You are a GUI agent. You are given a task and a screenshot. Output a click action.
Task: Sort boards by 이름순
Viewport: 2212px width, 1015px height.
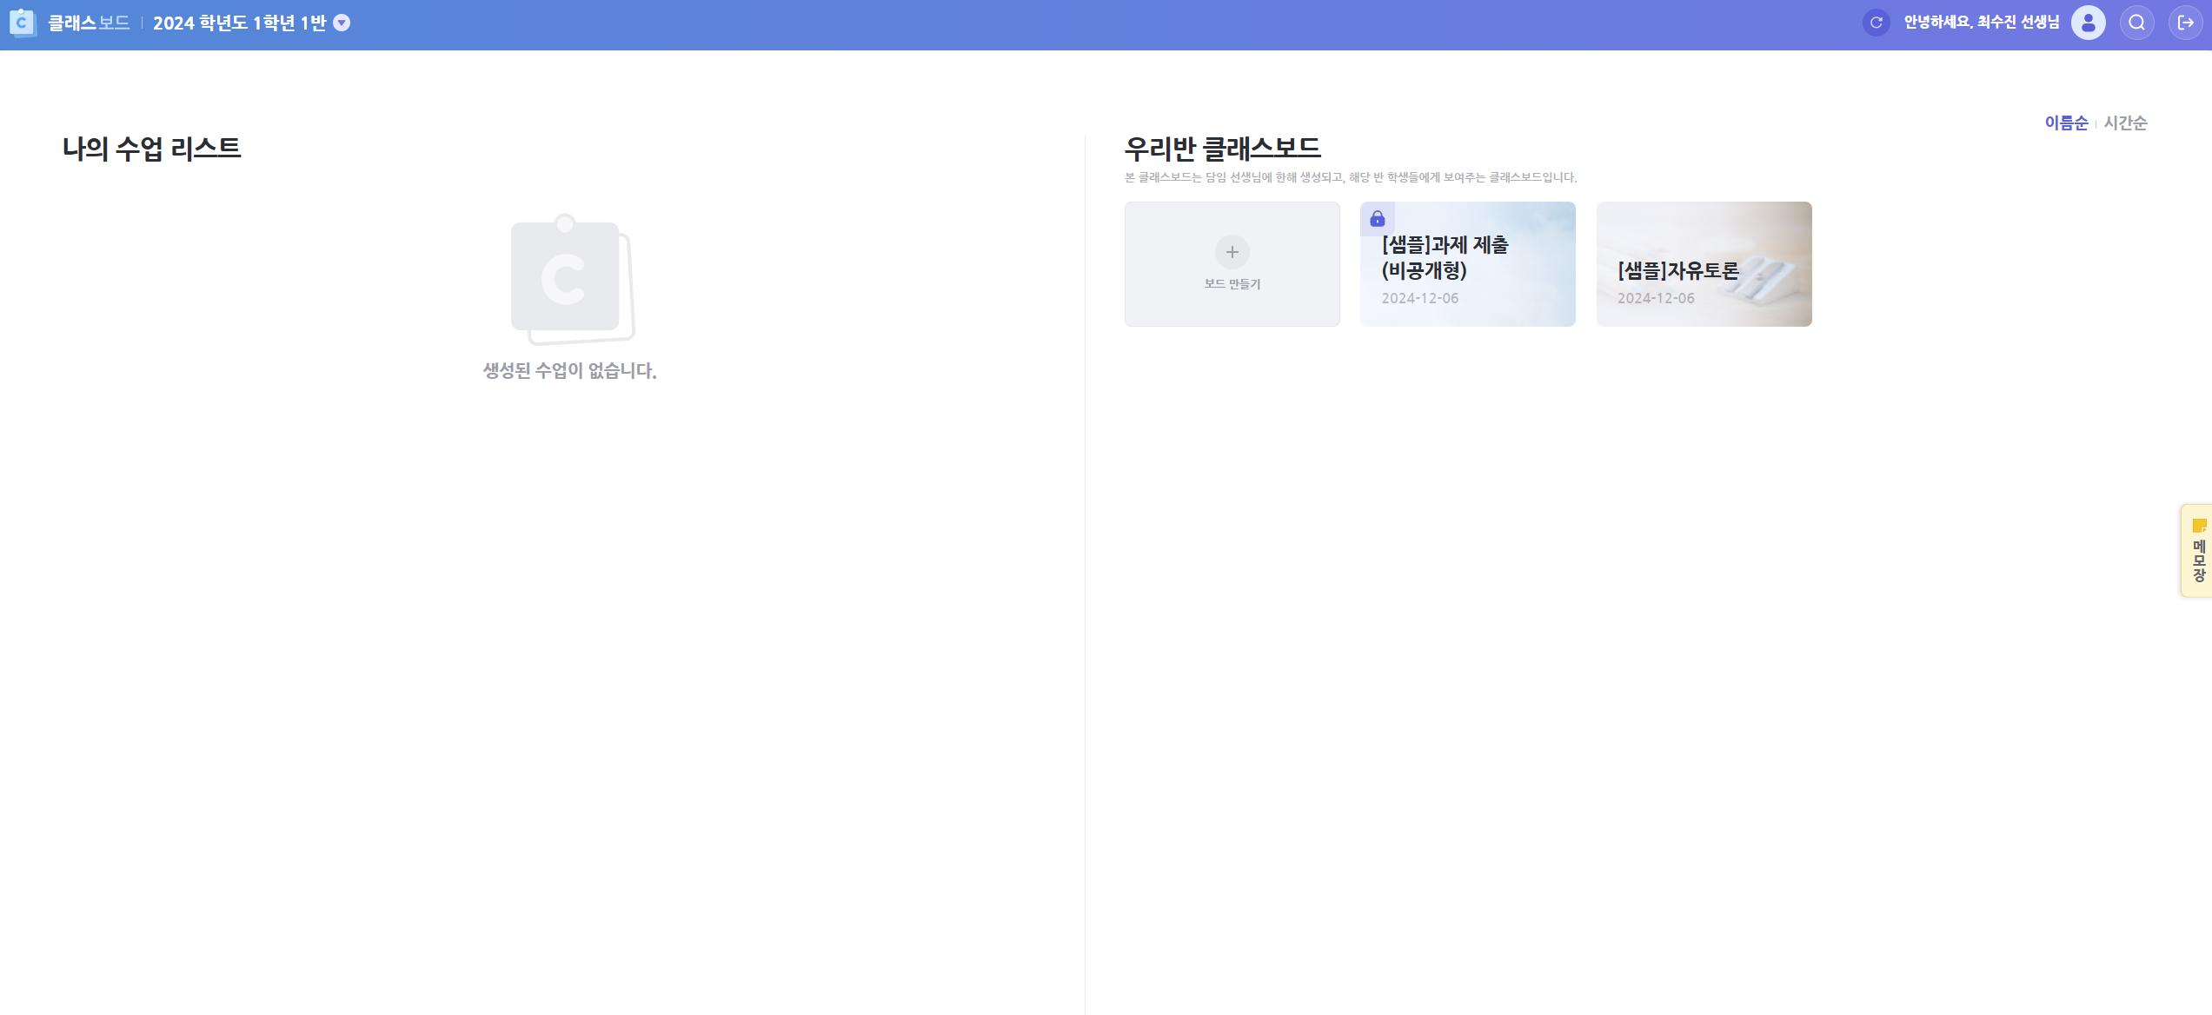[x=2065, y=123]
